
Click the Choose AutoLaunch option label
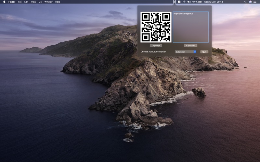point(153,52)
